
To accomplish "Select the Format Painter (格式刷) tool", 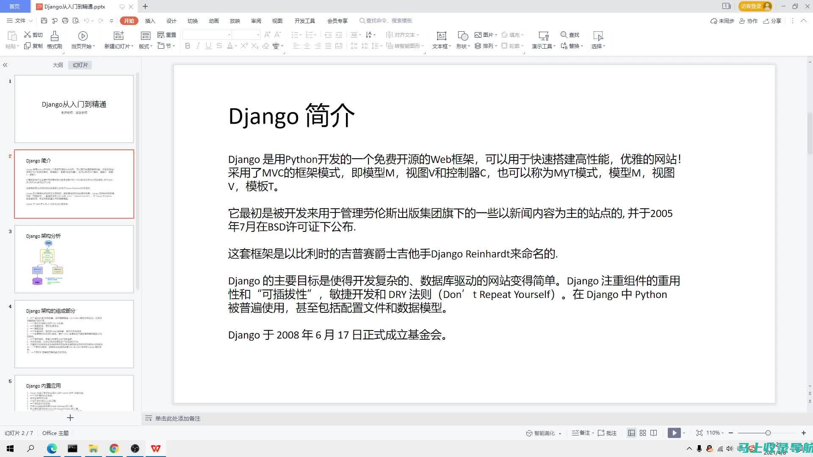I will tap(55, 40).
